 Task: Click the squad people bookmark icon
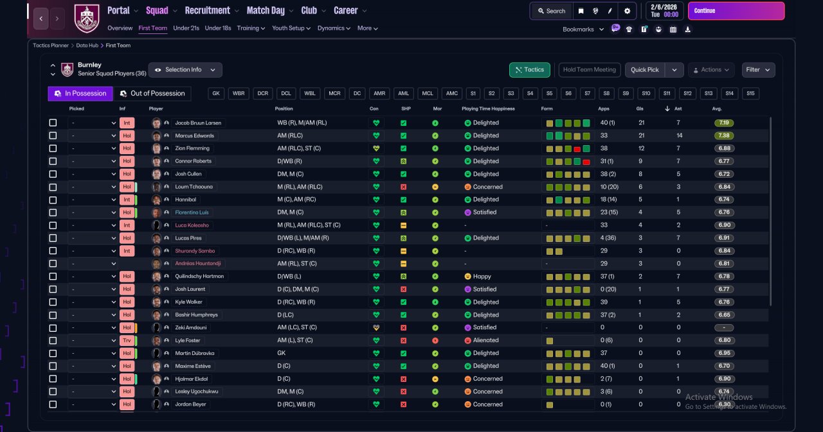658,29
